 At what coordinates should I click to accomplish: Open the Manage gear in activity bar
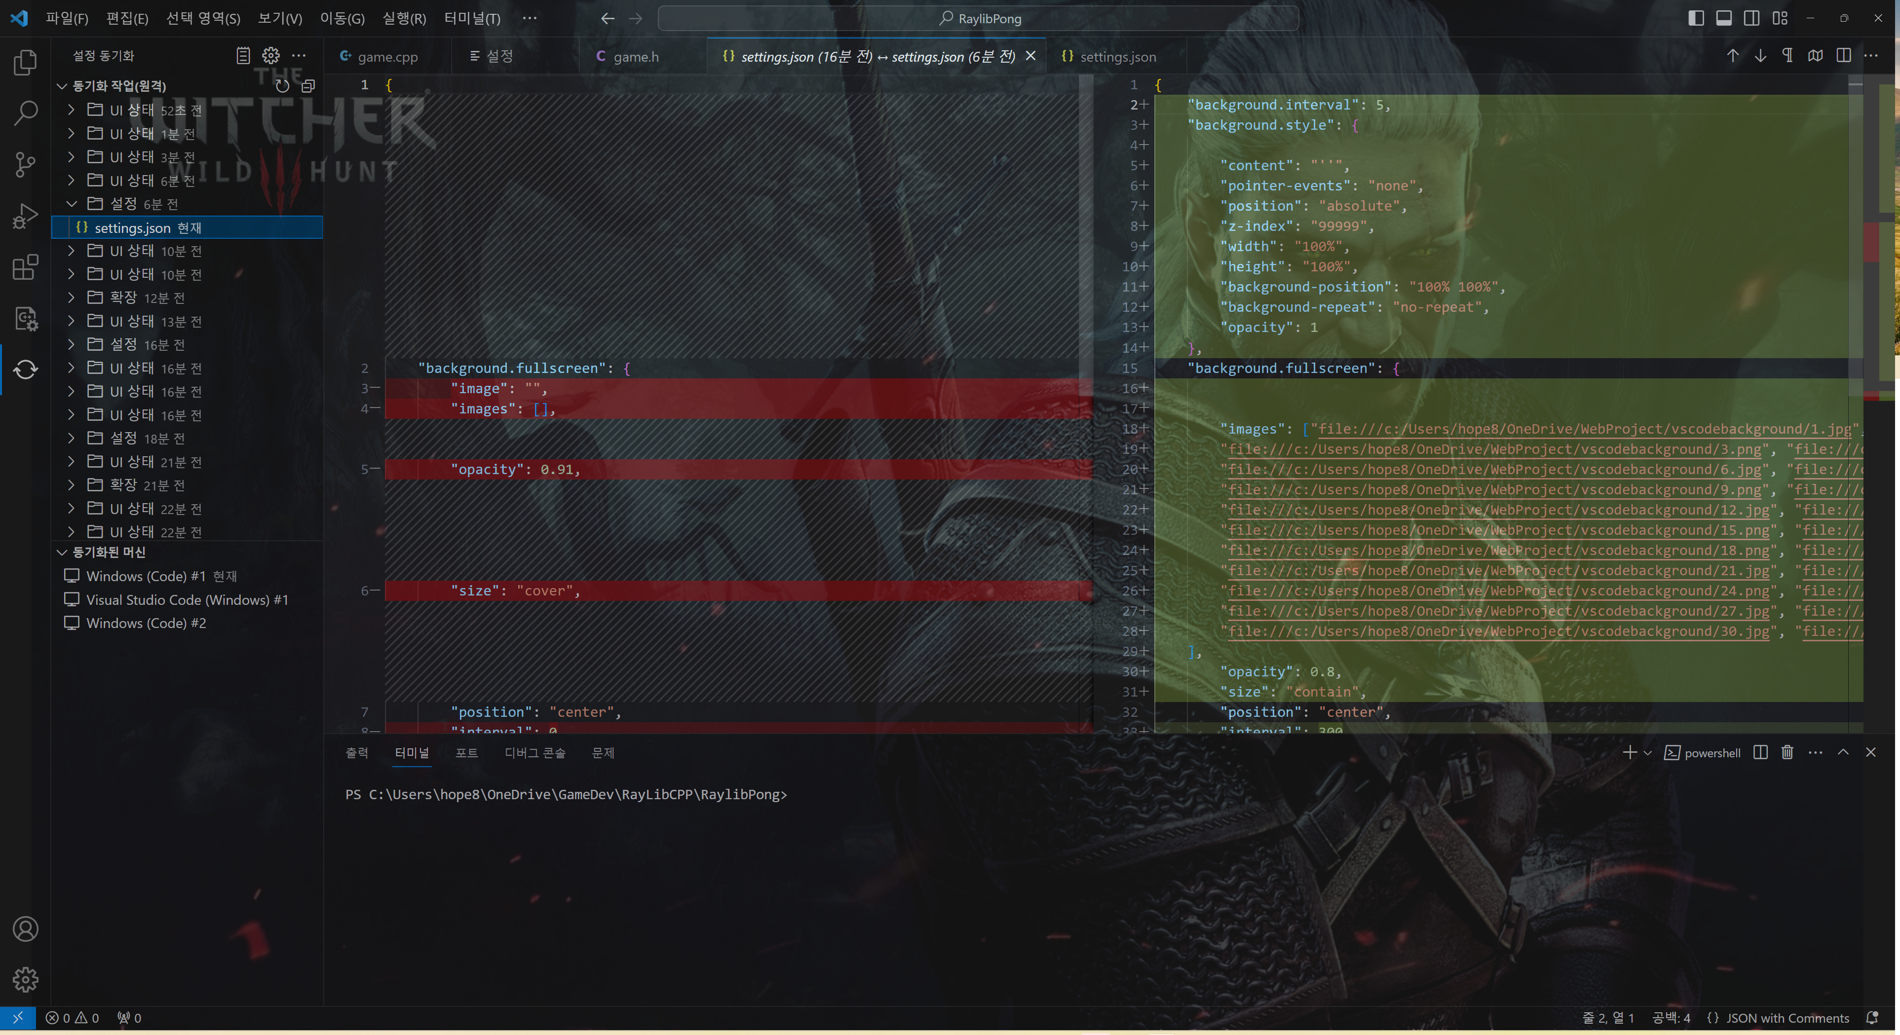point(25,980)
